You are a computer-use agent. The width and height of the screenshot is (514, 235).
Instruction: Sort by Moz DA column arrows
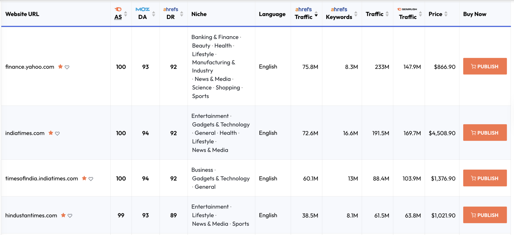tap(154, 14)
